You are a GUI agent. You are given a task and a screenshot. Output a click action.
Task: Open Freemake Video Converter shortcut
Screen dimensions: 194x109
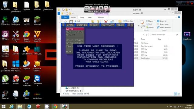37,36
